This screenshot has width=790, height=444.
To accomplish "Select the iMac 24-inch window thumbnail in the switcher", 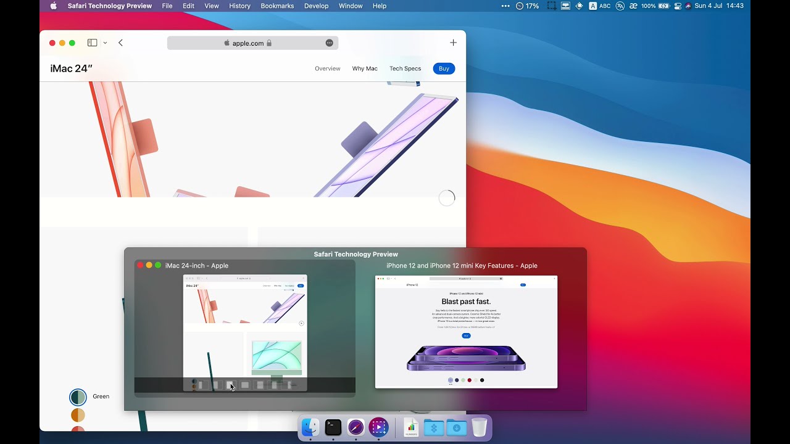I will [x=245, y=333].
